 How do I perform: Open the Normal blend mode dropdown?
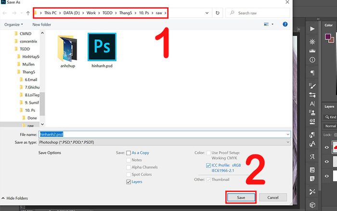coord(330,126)
